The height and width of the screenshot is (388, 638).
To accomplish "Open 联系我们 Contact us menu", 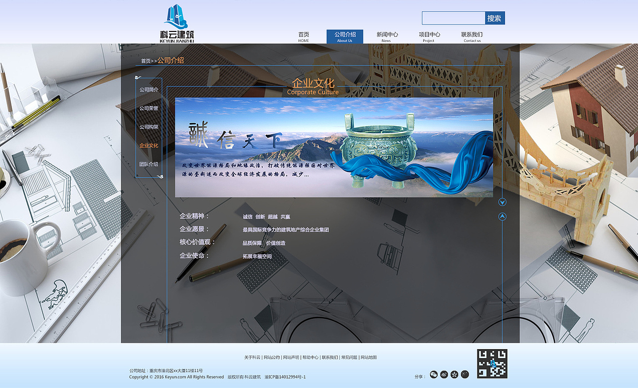I will coord(472,37).
